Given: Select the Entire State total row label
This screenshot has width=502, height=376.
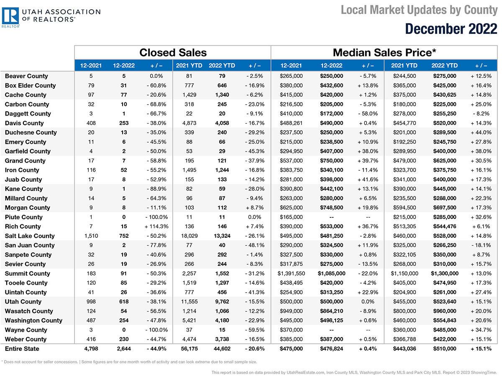Looking at the screenshot, I should tap(22, 349).
